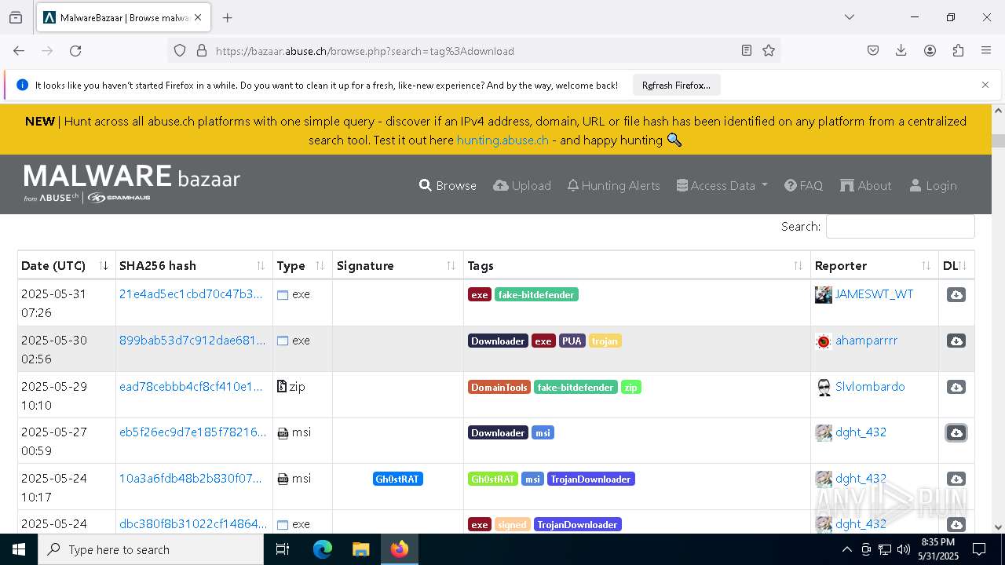Image resolution: width=1005 pixels, height=565 pixels.
Task: Open sample hash dbc380f8b31022cf14864
Action: [x=193, y=524]
